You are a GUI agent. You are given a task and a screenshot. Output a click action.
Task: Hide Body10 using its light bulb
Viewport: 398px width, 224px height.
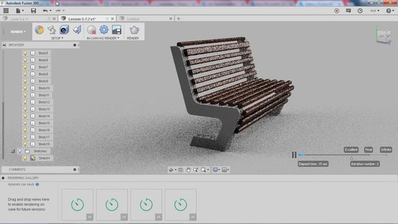25,88
